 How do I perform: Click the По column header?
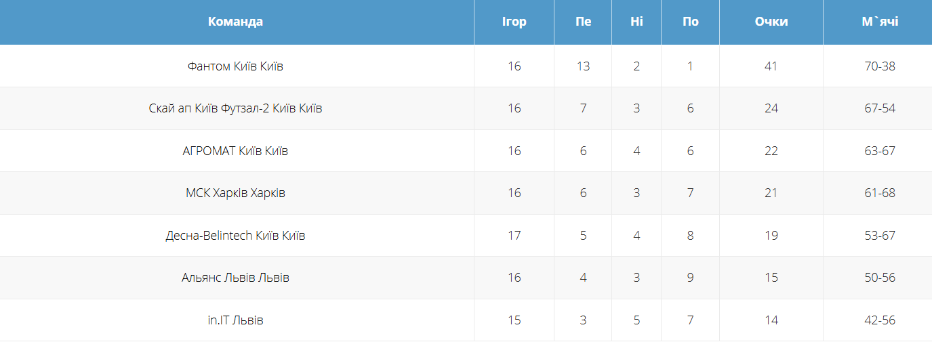click(690, 22)
